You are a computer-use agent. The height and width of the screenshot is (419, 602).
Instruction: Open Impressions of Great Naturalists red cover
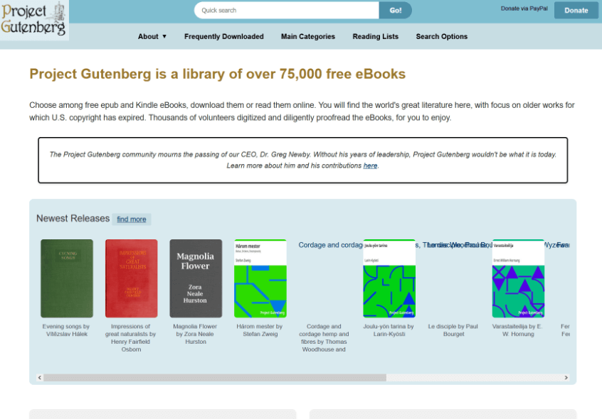pyautogui.click(x=131, y=278)
